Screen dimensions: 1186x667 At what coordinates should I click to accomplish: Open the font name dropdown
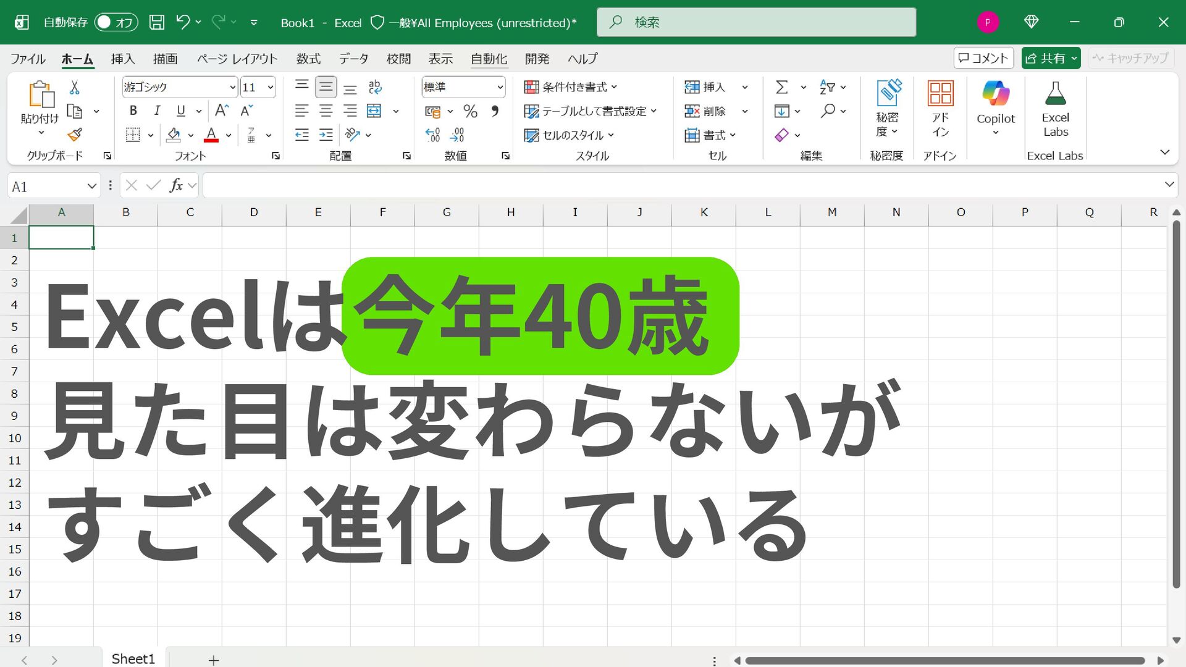pyautogui.click(x=232, y=87)
